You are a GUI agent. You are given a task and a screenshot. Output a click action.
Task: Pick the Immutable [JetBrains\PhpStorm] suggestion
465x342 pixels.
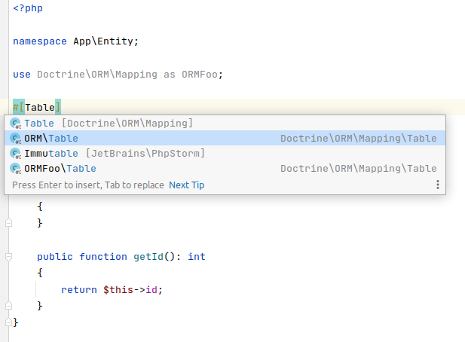click(x=225, y=153)
